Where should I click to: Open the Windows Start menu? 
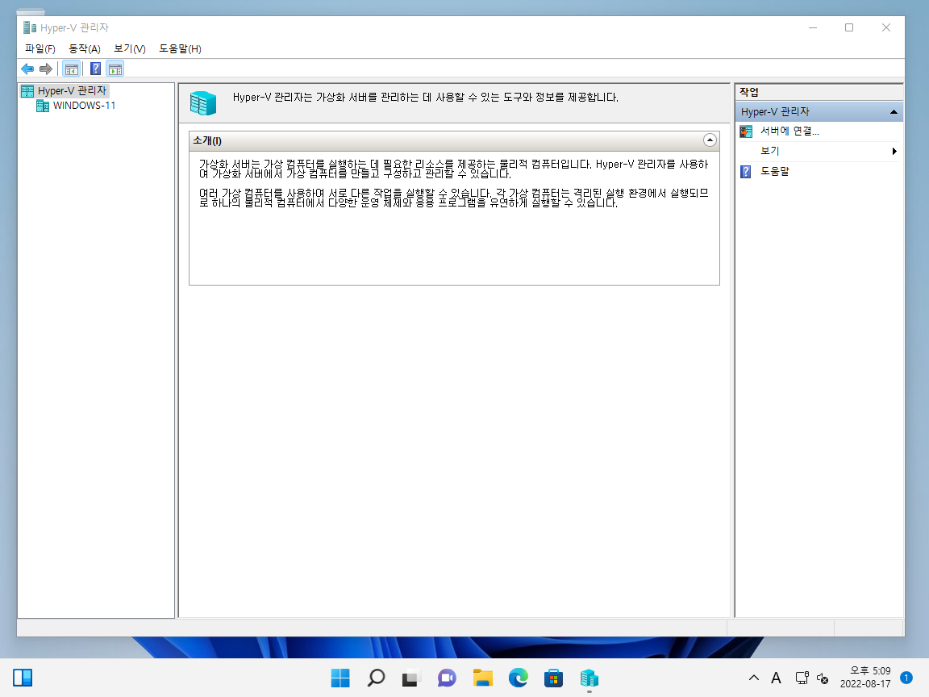pos(340,678)
